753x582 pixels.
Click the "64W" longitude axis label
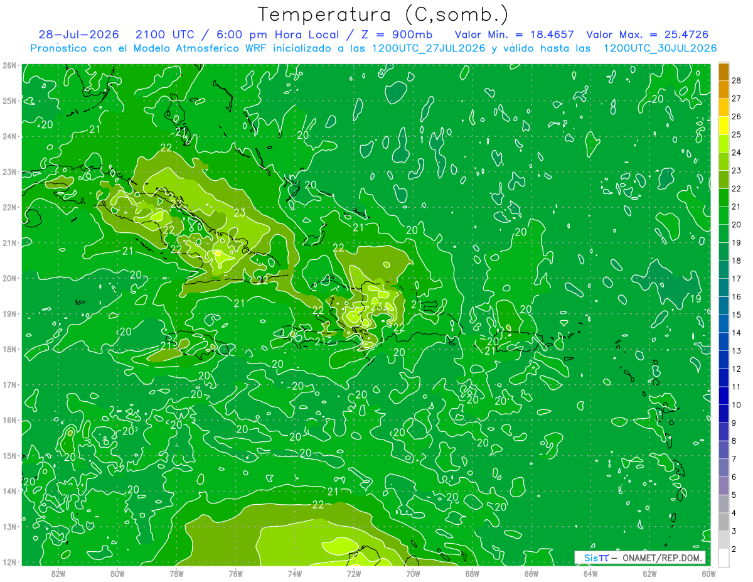click(x=590, y=573)
